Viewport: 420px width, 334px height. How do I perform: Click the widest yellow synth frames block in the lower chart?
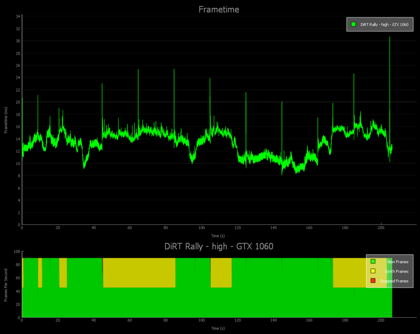[x=139, y=273]
